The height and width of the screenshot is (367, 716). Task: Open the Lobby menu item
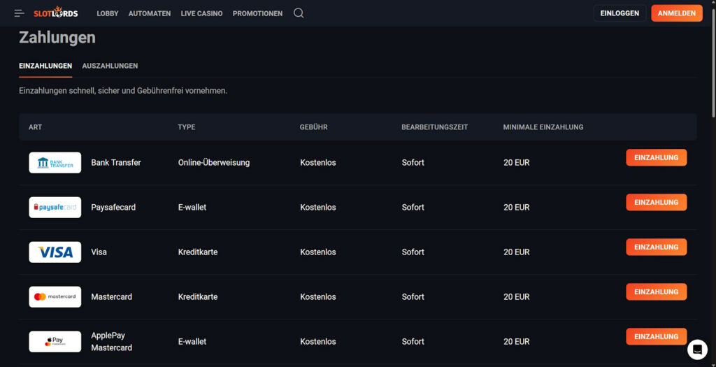[x=108, y=13]
